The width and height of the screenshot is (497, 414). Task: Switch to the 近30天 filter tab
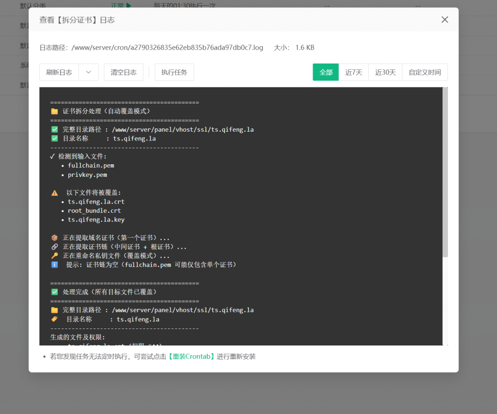pyautogui.click(x=385, y=72)
